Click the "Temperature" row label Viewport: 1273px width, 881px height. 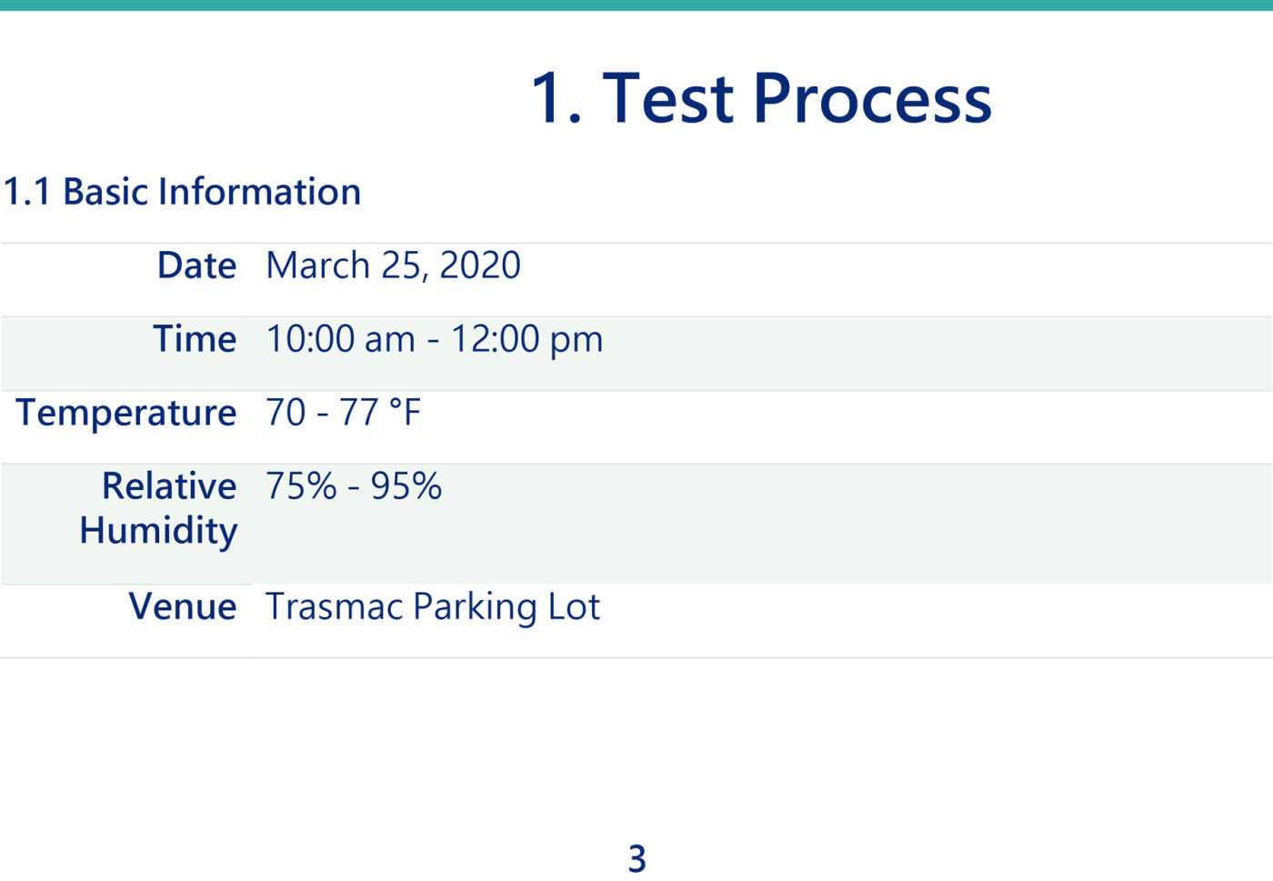pos(126,413)
